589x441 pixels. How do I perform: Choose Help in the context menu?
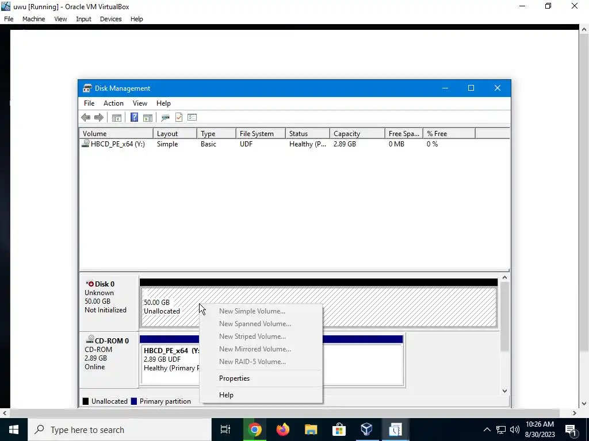coord(261,394)
